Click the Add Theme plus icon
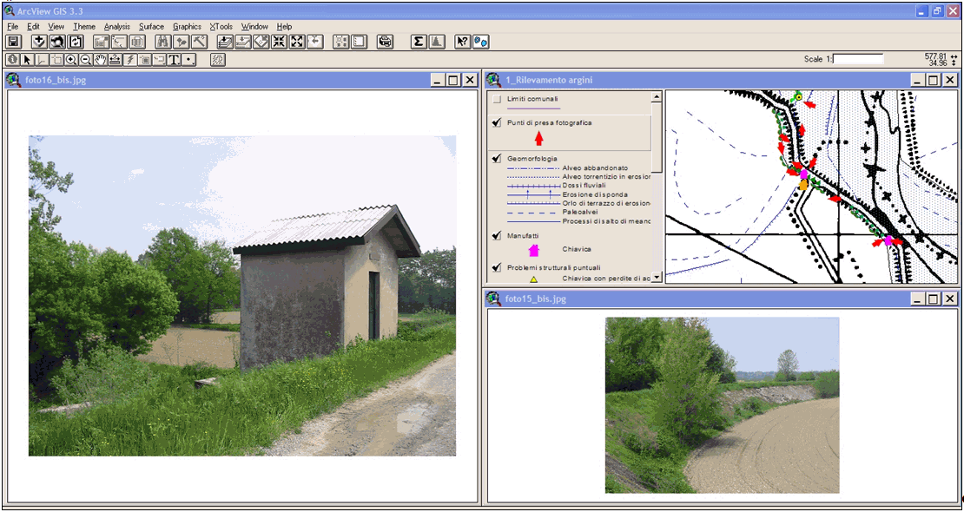 pyautogui.click(x=40, y=42)
